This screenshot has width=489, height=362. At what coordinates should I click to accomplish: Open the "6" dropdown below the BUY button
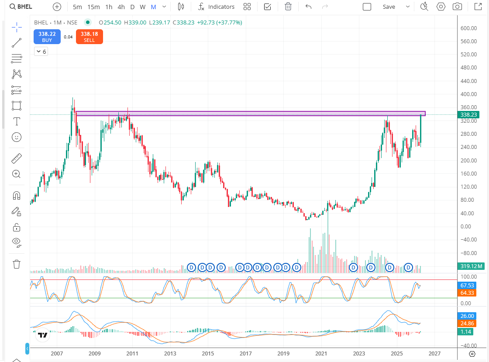point(41,51)
